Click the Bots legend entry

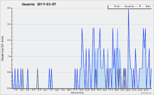pyautogui.click(x=146, y=6)
